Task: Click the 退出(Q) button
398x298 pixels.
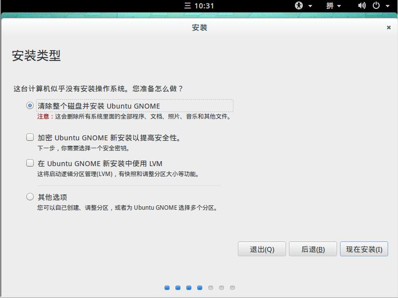Action: coord(262,249)
